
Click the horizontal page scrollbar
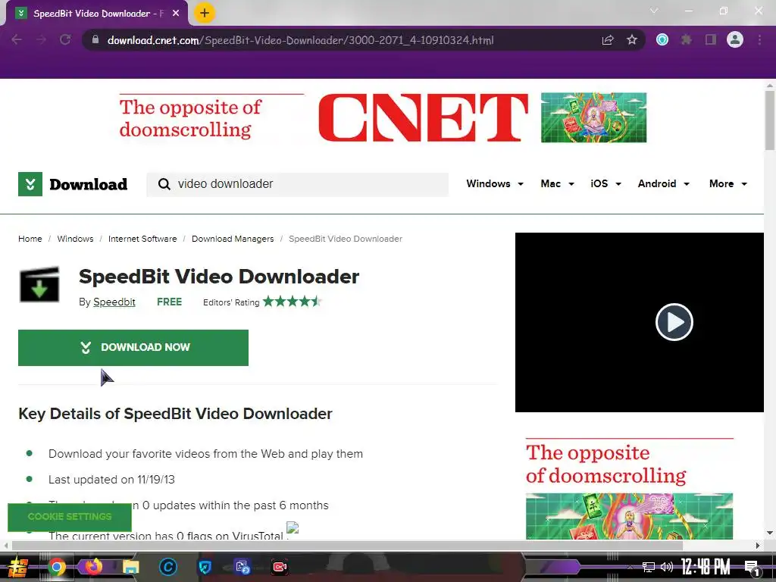tap(347, 546)
